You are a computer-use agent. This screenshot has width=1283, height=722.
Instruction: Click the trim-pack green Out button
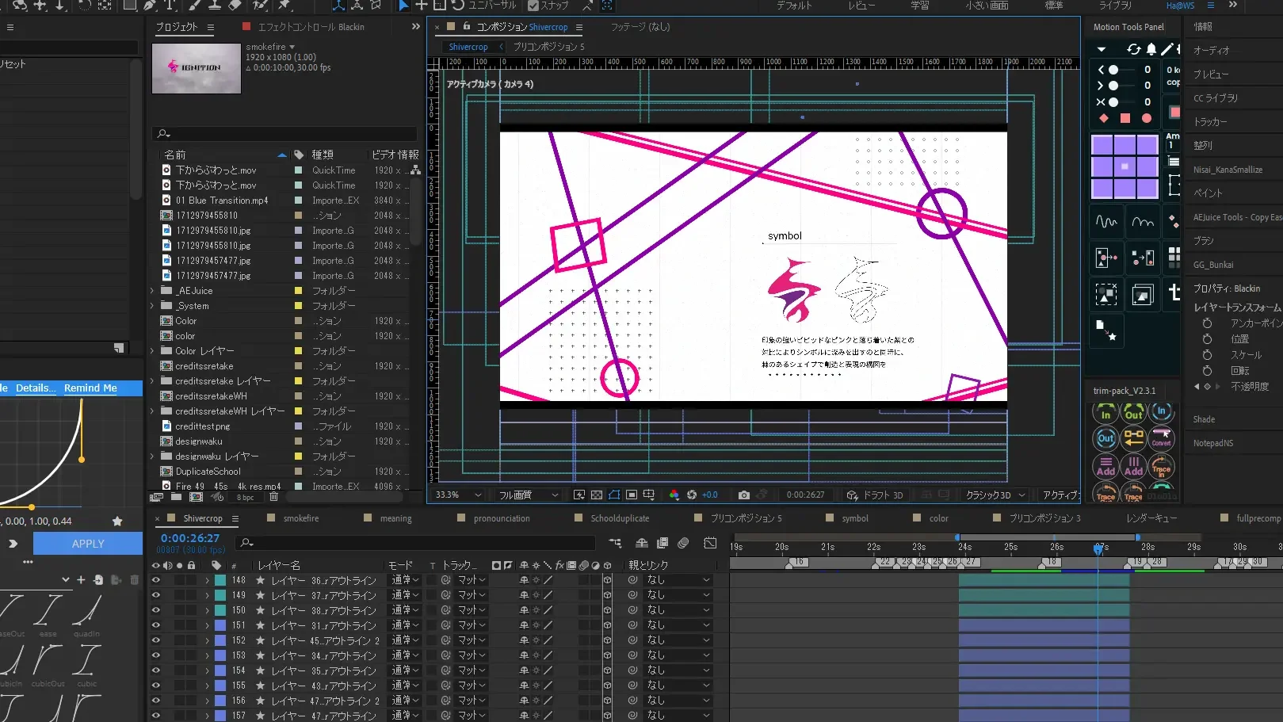tap(1134, 412)
